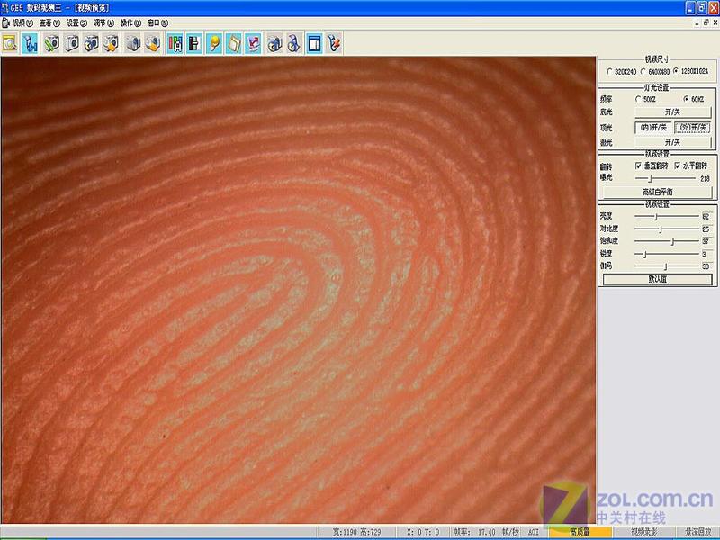Viewport: 720px width, 540px height.
Task: Click the black-and-white film strip icon
Action: (x=194, y=43)
